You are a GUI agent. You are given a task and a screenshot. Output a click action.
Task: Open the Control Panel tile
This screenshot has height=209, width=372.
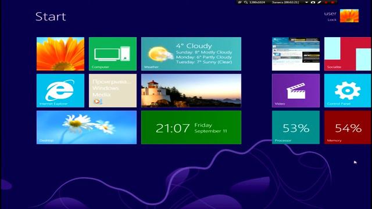pyautogui.click(x=348, y=91)
